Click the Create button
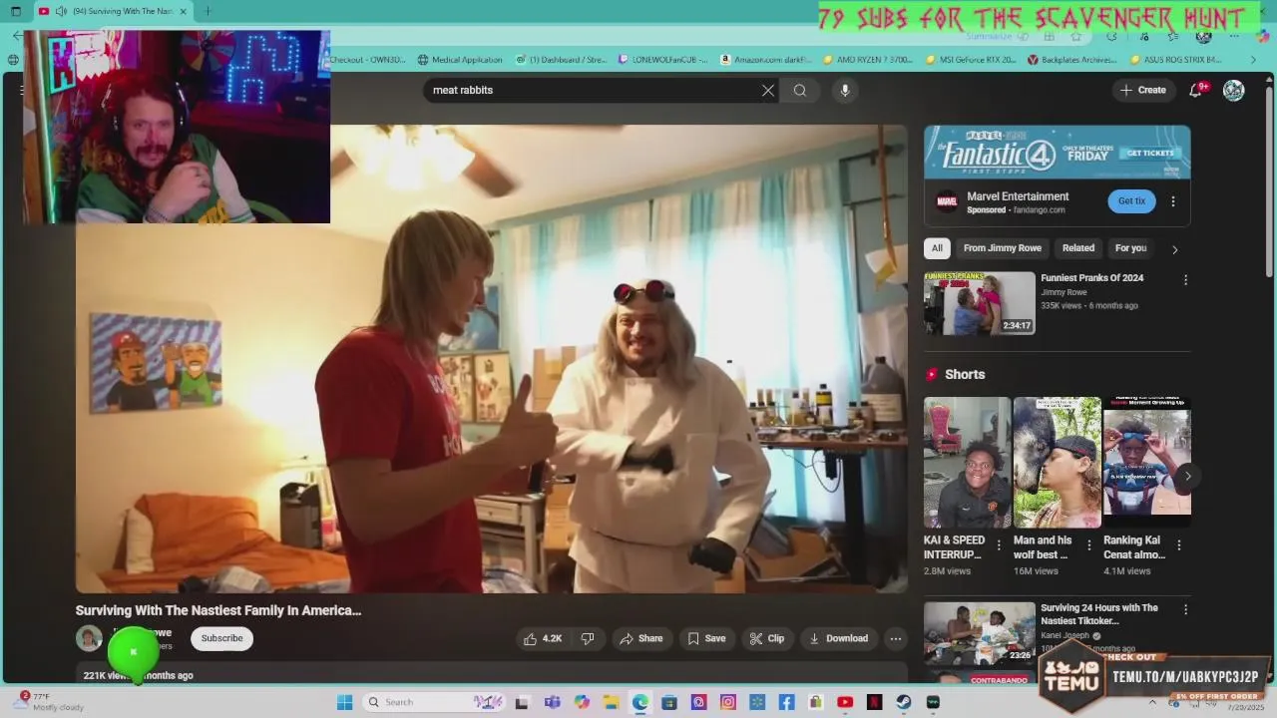Viewport: 1277px width, 718px height. pyautogui.click(x=1142, y=90)
